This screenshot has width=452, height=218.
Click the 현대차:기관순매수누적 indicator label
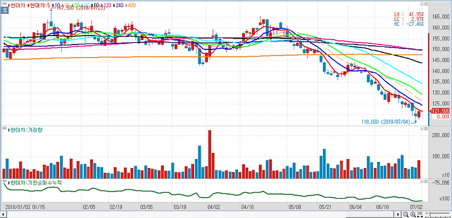[x=36, y=182]
